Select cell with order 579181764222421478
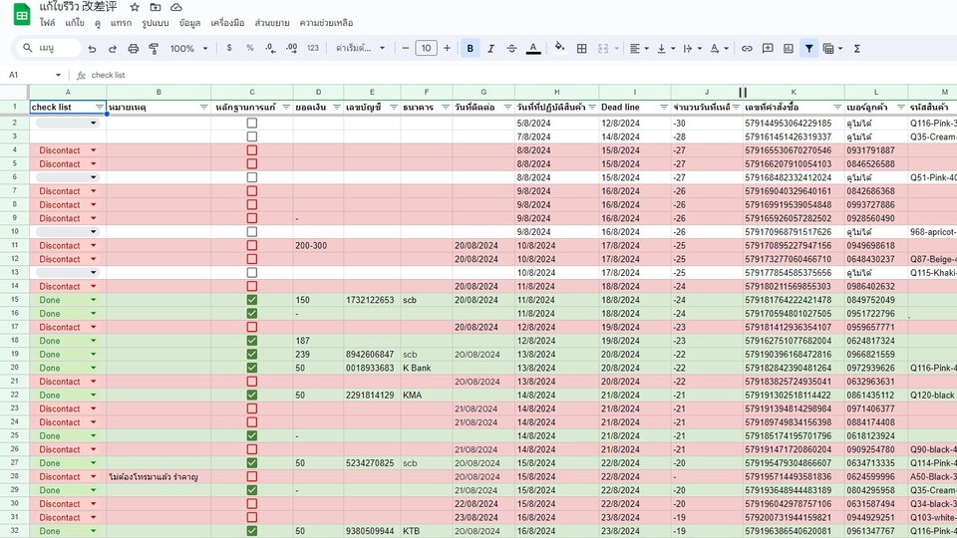 (x=794, y=300)
